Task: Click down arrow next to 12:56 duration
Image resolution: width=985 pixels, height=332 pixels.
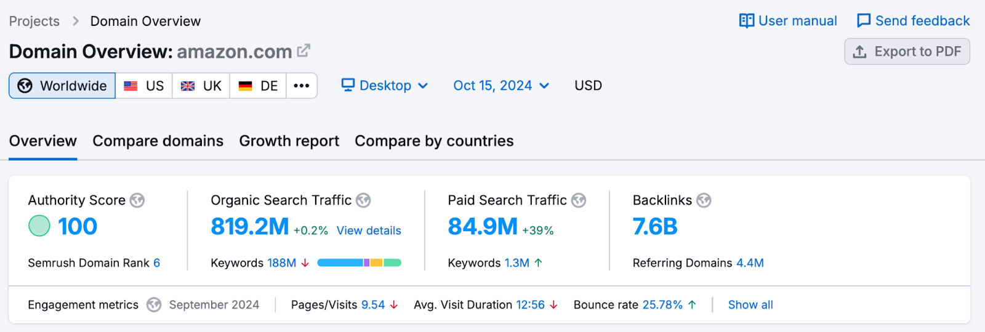Action: click(x=553, y=305)
